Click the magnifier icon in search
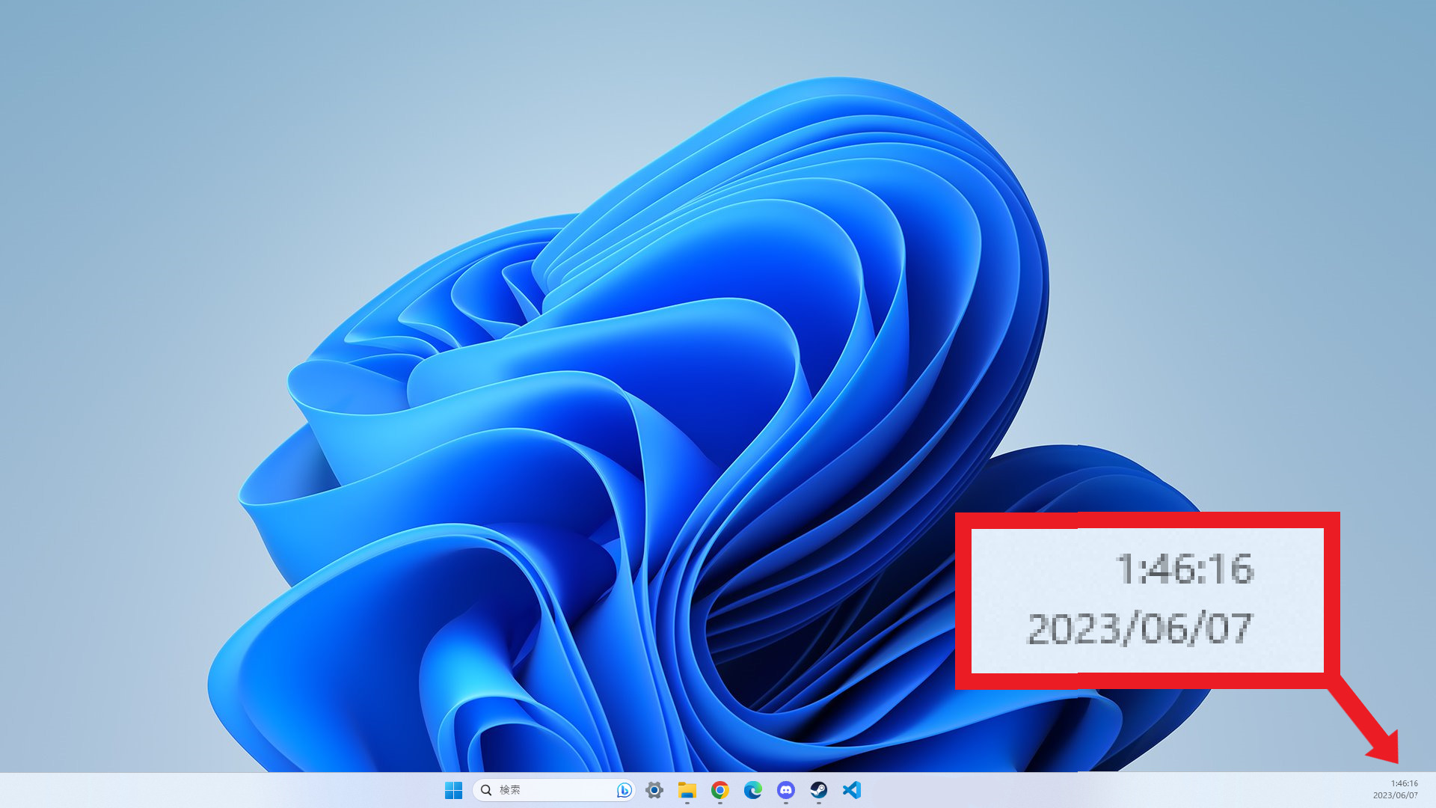Viewport: 1436px width, 808px height. (486, 790)
